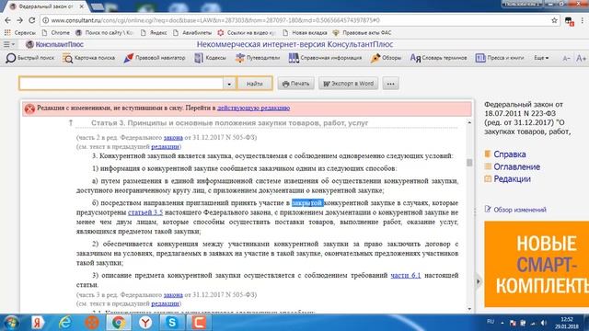Open Словарь терминов
Screen dimensions: 589x331
click(x=438, y=58)
